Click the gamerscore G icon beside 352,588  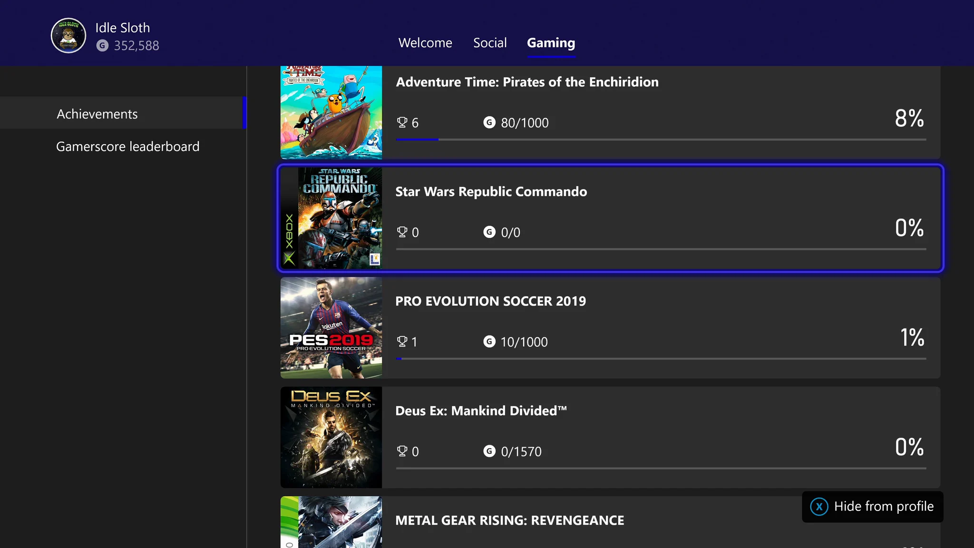click(102, 46)
